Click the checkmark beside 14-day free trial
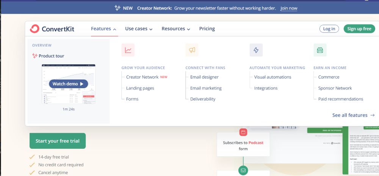Viewport: 379px width, 176px height. click(32, 157)
